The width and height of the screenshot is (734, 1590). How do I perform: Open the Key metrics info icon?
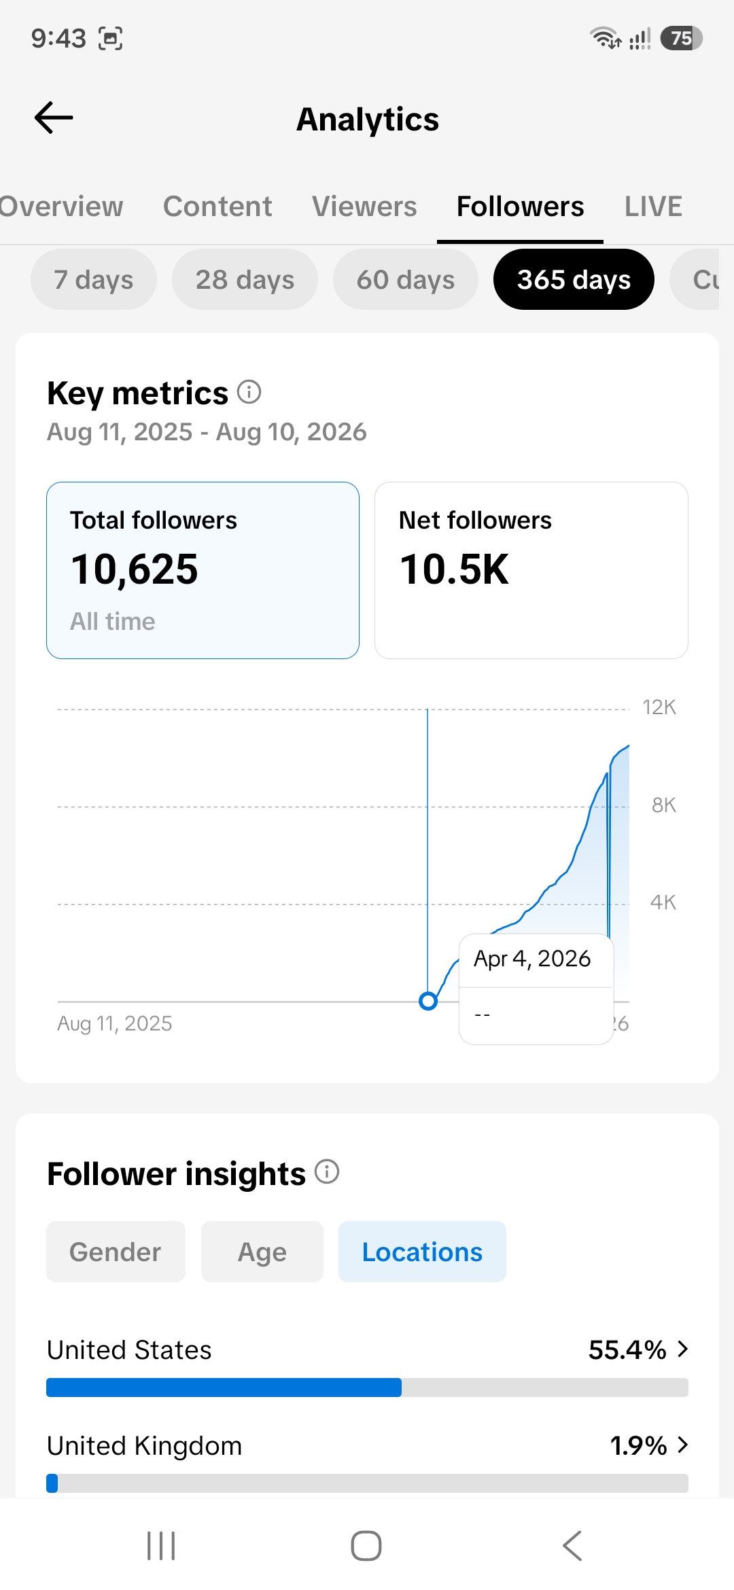tap(249, 392)
